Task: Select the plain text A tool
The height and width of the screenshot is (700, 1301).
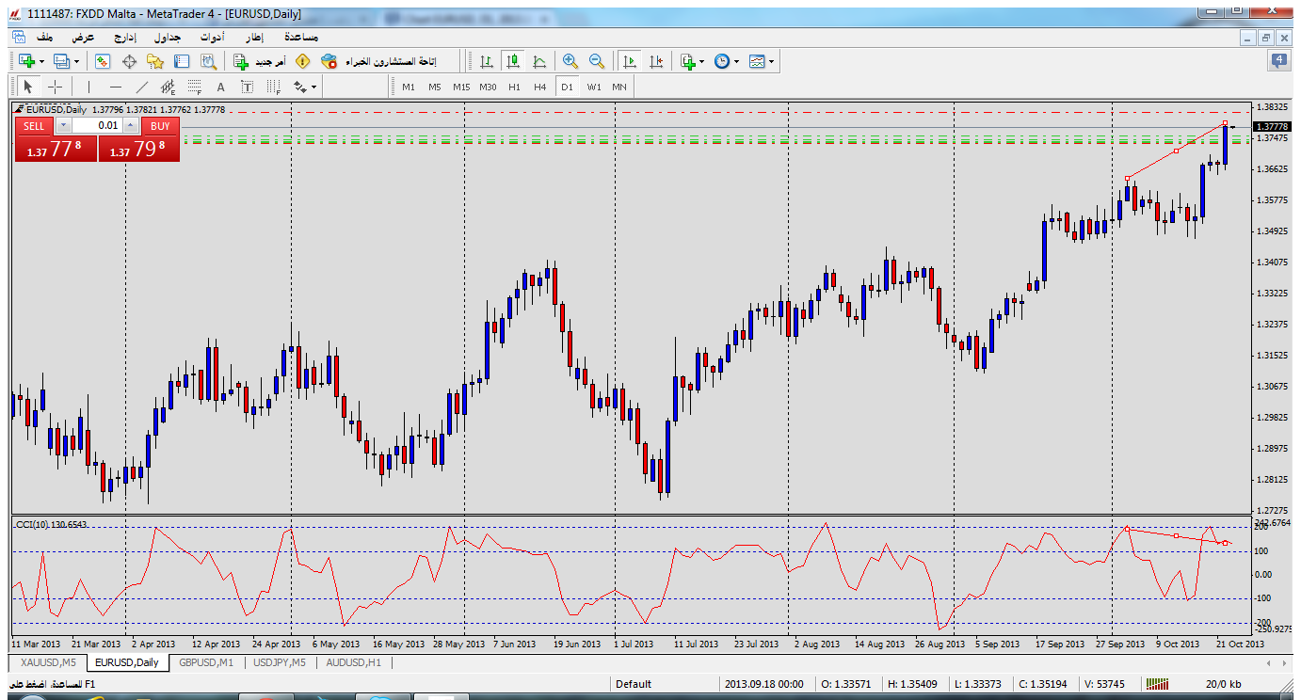Action: (x=221, y=87)
